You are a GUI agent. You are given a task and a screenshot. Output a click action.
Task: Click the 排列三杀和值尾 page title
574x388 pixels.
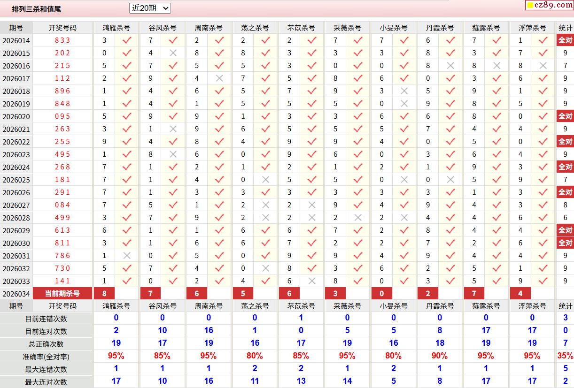click(36, 9)
